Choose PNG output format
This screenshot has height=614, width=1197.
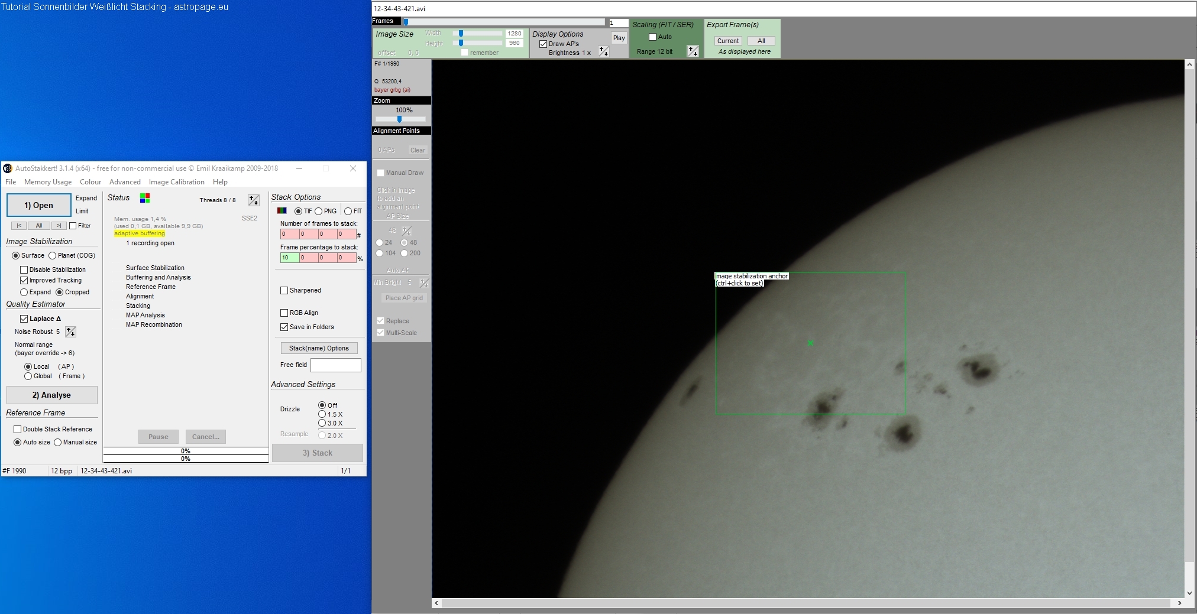coord(319,211)
